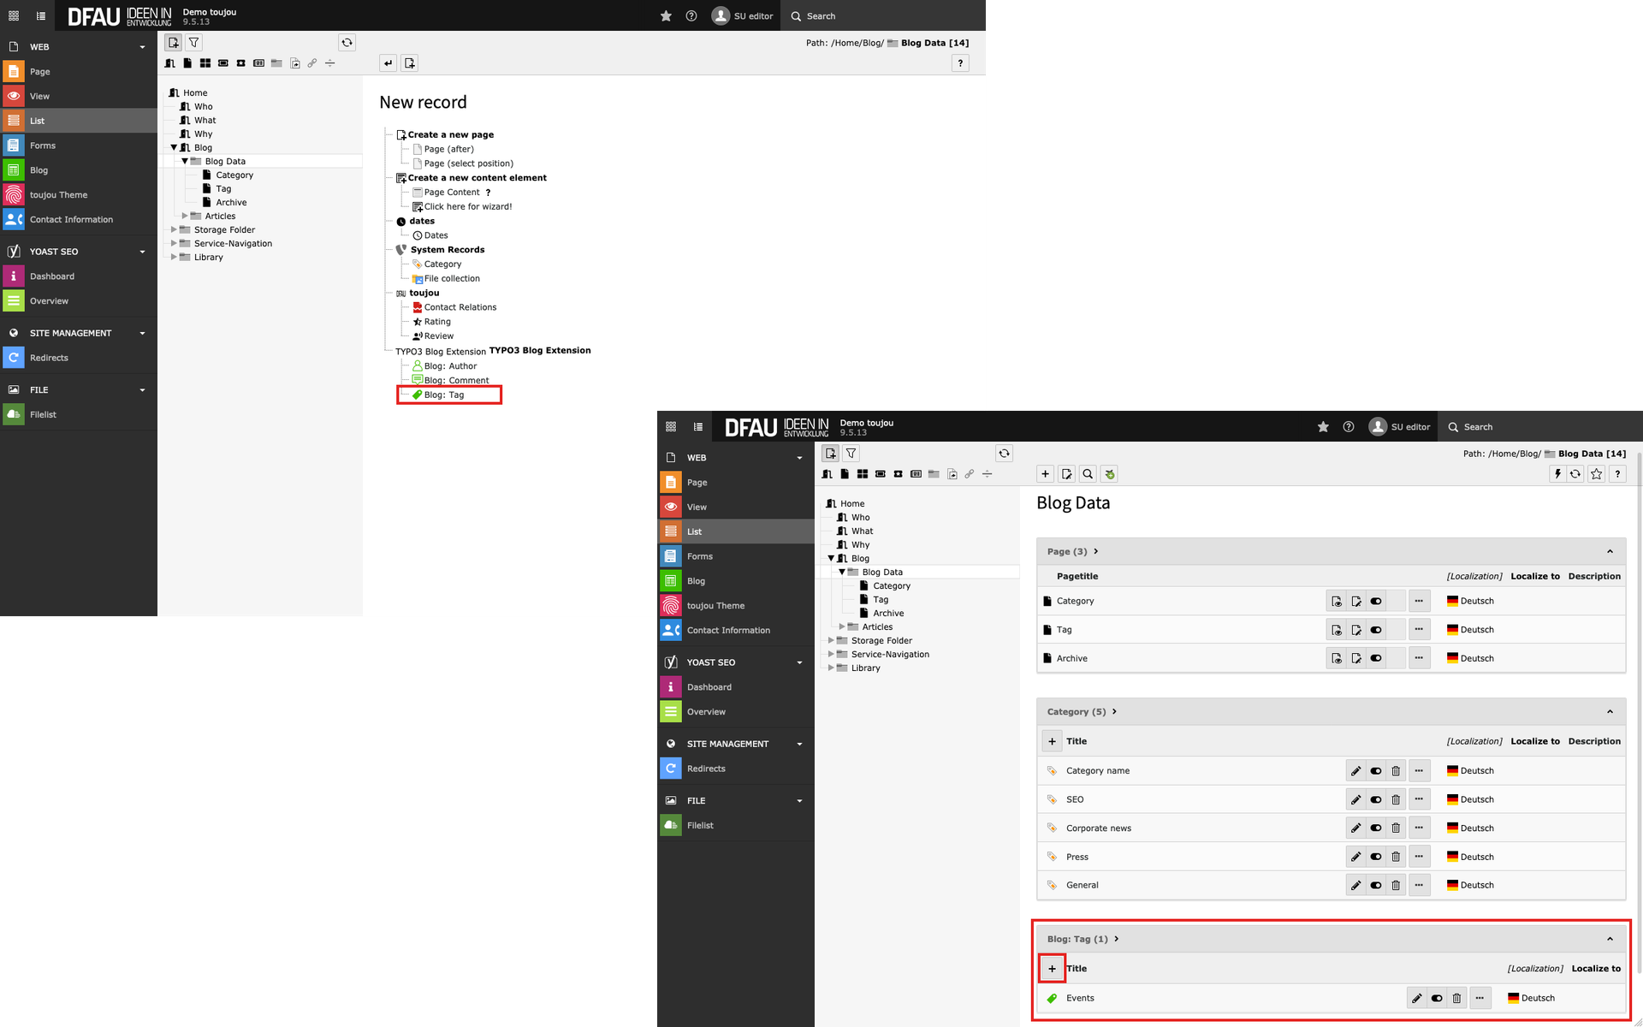
Task: Collapse the YOAST SEO module group
Action: pos(799,662)
